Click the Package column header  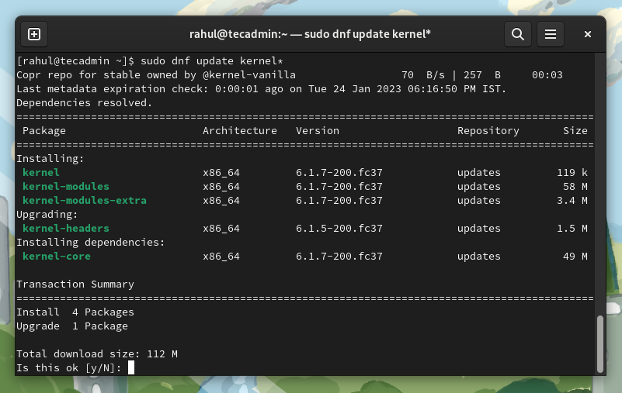tap(43, 130)
